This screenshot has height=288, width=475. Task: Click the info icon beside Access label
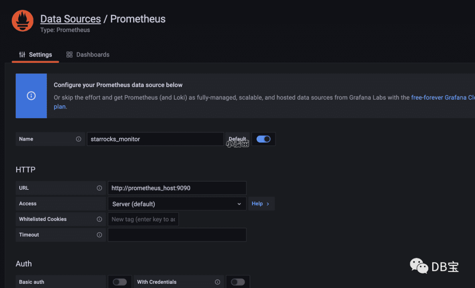[99, 204]
